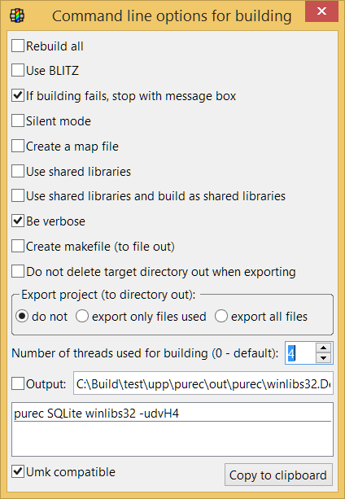The image size is (345, 499).
Task: Decrease the thread count with the down arrow
Action: [324, 358]
